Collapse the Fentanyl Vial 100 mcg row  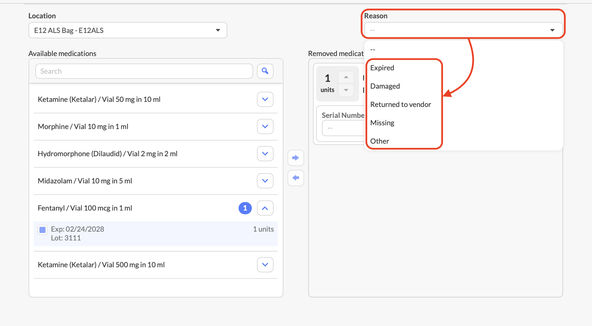coord(265,208)
